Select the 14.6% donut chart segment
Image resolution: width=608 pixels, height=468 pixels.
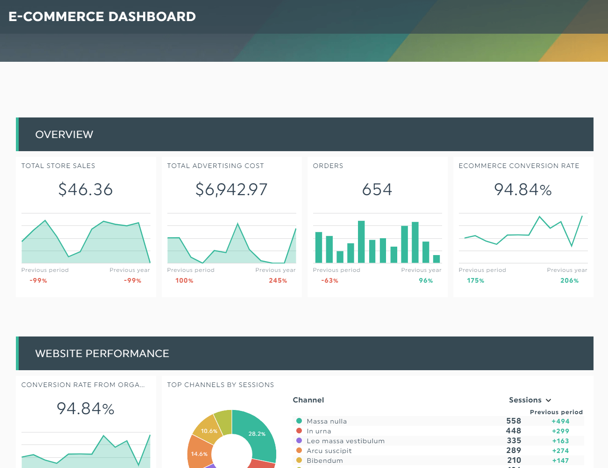[x=200, y=453]
